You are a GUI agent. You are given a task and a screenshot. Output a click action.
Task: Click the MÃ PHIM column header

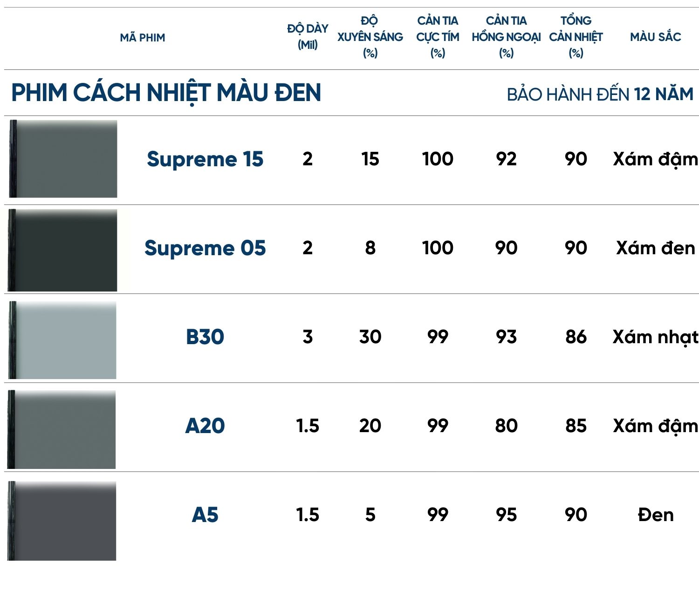tap(143, 38)
